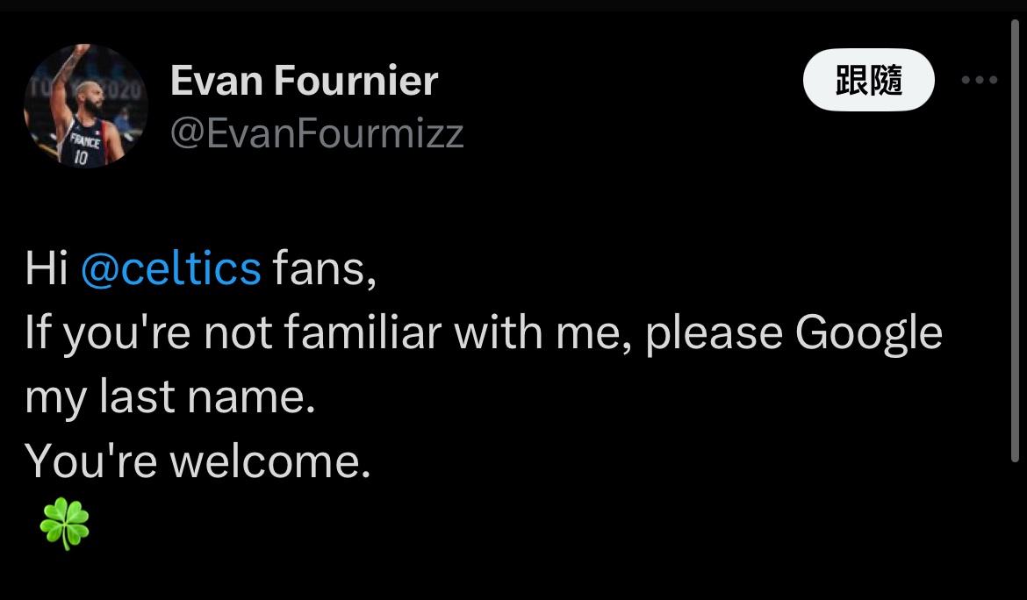The image size is (1027, 600).
Task: Click the word "fans," after the mention
Action: point(325,268)
